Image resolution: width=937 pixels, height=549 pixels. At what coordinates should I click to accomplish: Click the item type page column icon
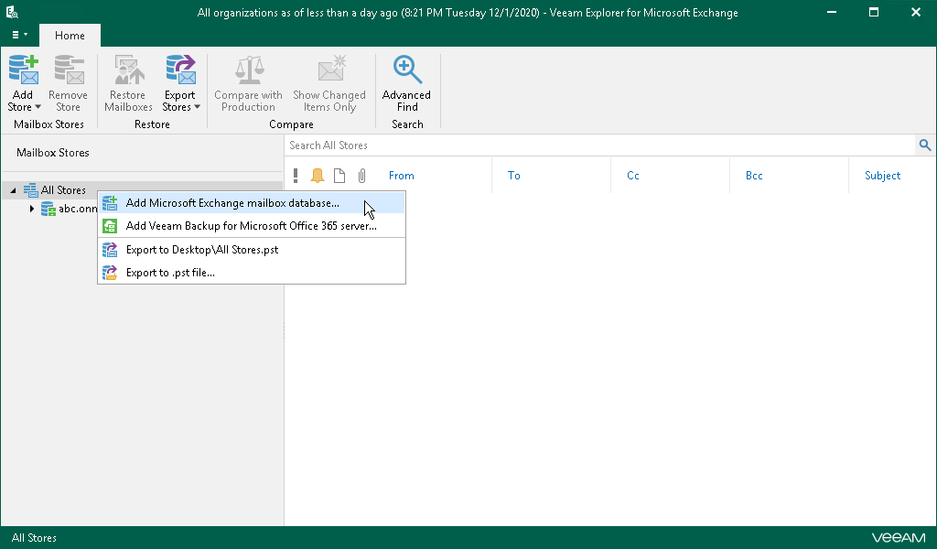[x=339, y=176]
